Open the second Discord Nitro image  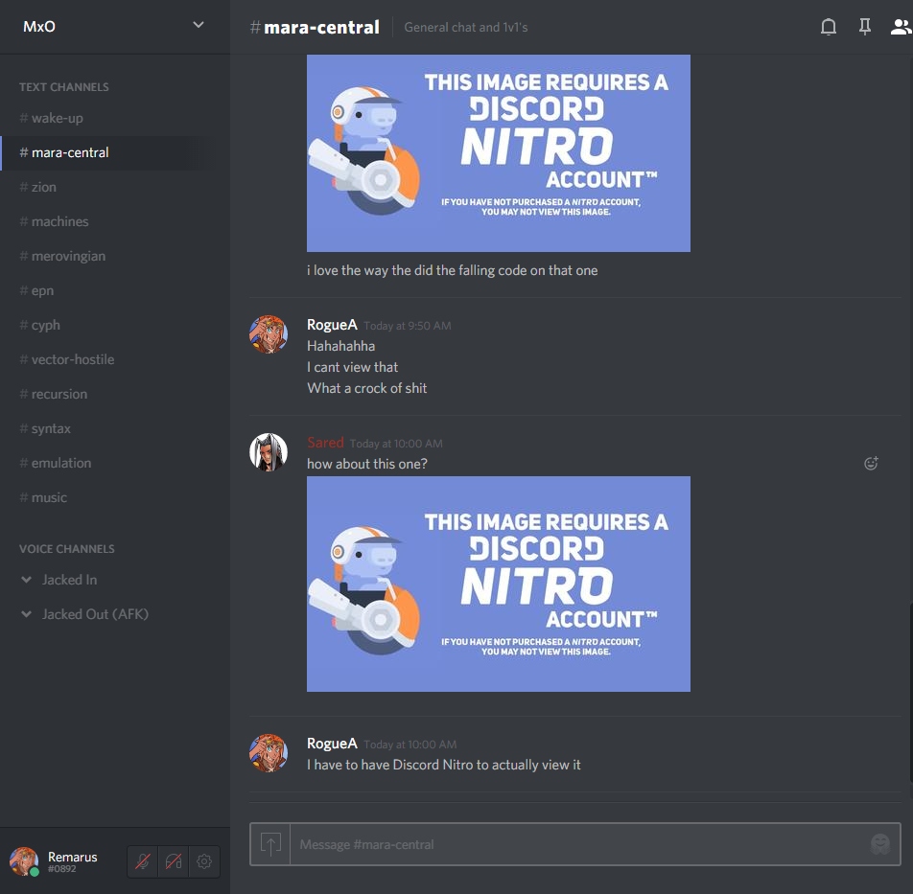[498, 584]
